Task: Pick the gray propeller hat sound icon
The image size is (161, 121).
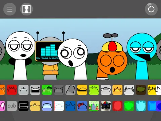Action: tap(23, 90)
